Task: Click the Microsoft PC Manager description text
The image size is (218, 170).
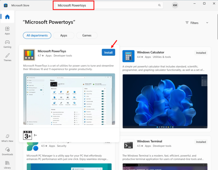Action: (68, 157)
